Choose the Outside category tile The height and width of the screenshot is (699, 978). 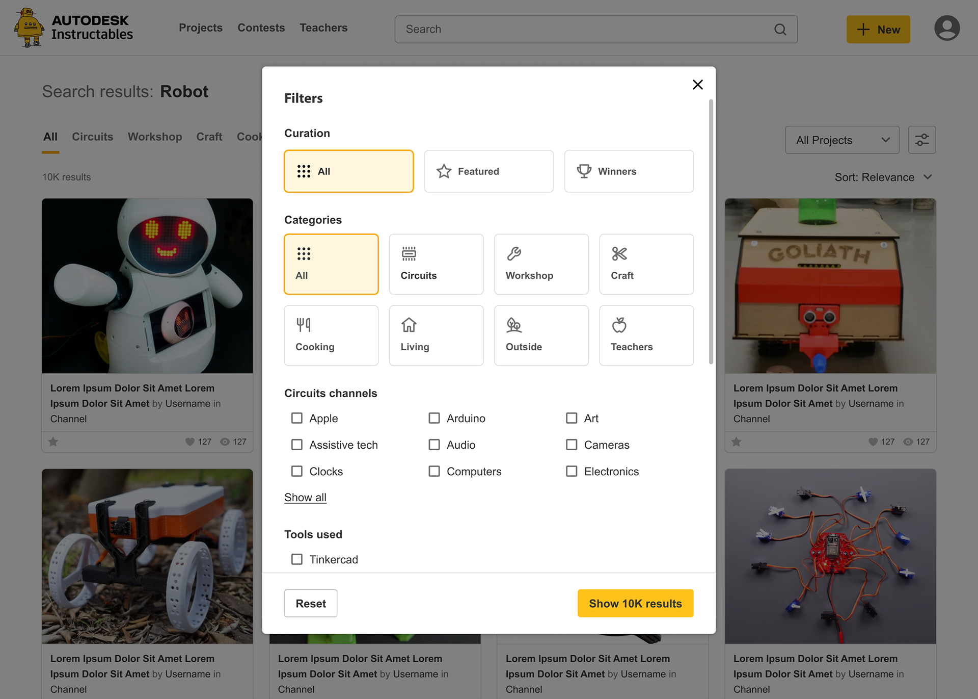coord(541,335)
